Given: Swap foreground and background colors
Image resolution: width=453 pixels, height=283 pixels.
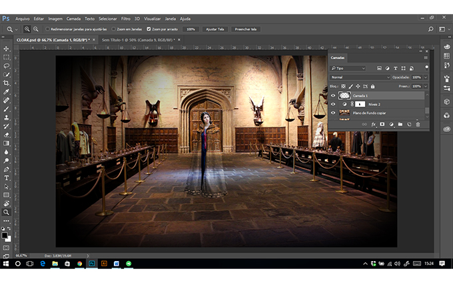Looking at the screenshot, I should point(9,228).
